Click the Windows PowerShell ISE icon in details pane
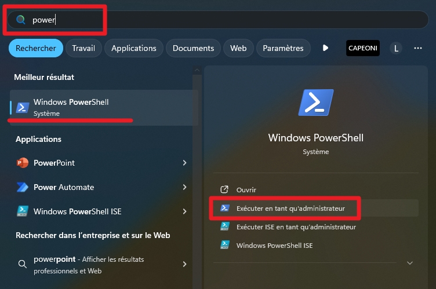Image resolution: width=436 pixels, height=289 pixels. click(x=225, y=245)
